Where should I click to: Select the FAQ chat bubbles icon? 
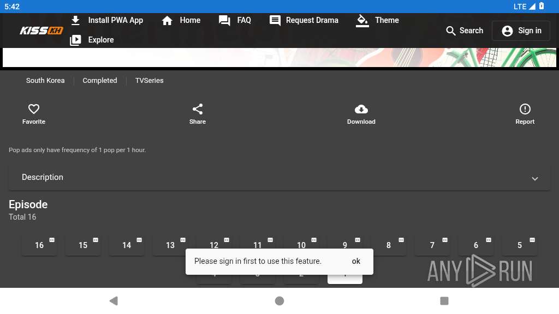(224, 21)
